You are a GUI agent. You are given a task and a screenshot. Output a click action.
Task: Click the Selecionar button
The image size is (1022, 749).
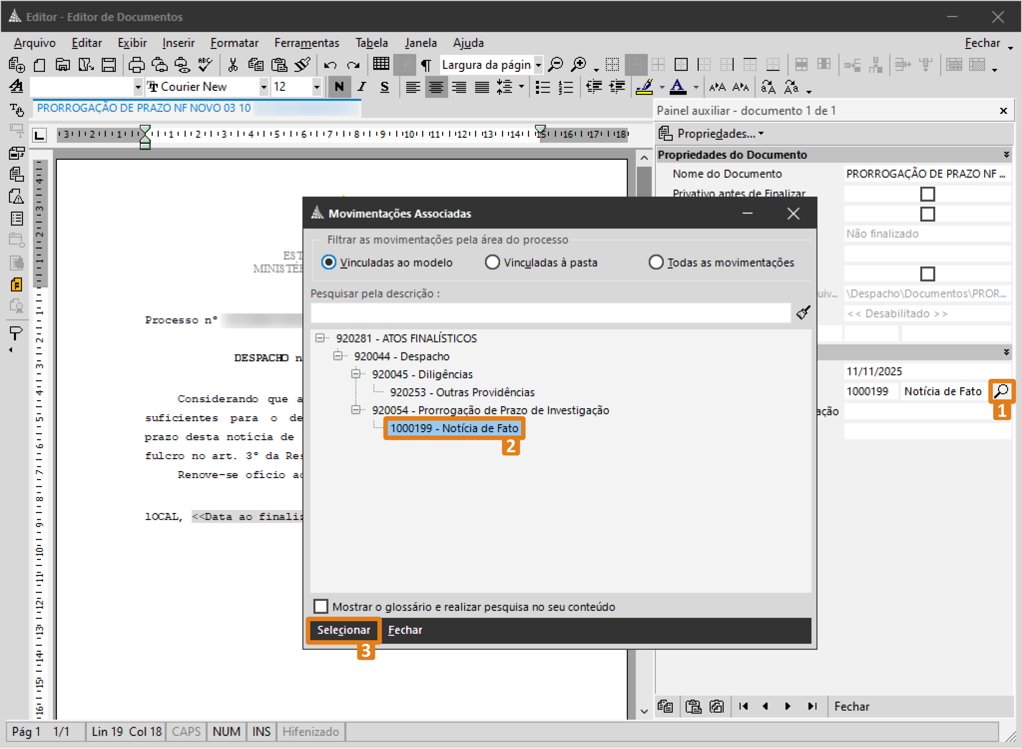[344, 630]
